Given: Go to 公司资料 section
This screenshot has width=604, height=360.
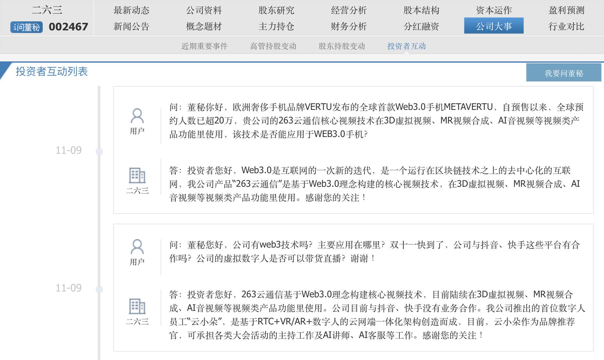Looking at the screenshot, I should 204,10.
